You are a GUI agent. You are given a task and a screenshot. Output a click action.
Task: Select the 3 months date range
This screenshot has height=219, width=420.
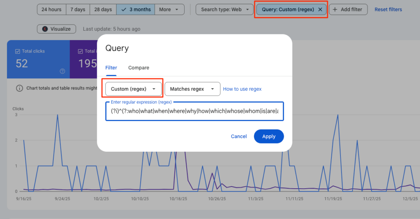pos(135,9)
